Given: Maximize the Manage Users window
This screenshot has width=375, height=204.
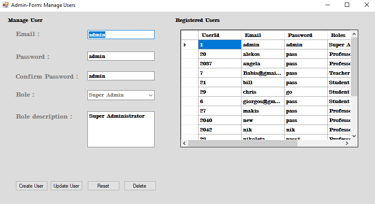Looking at the screenshot, I should click(347, 5).
